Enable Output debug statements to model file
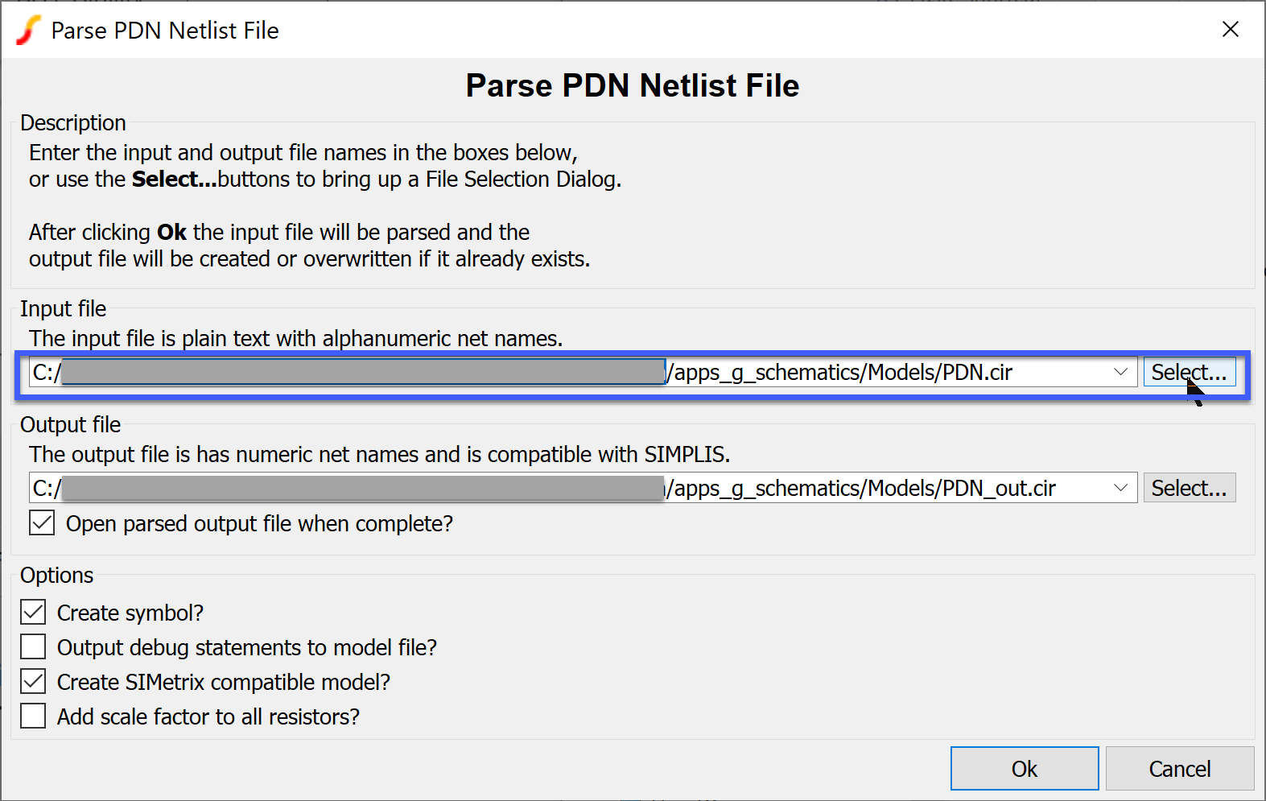This screenshot has width=1266, height=801. pyautogui.click(x=34, y=647)
